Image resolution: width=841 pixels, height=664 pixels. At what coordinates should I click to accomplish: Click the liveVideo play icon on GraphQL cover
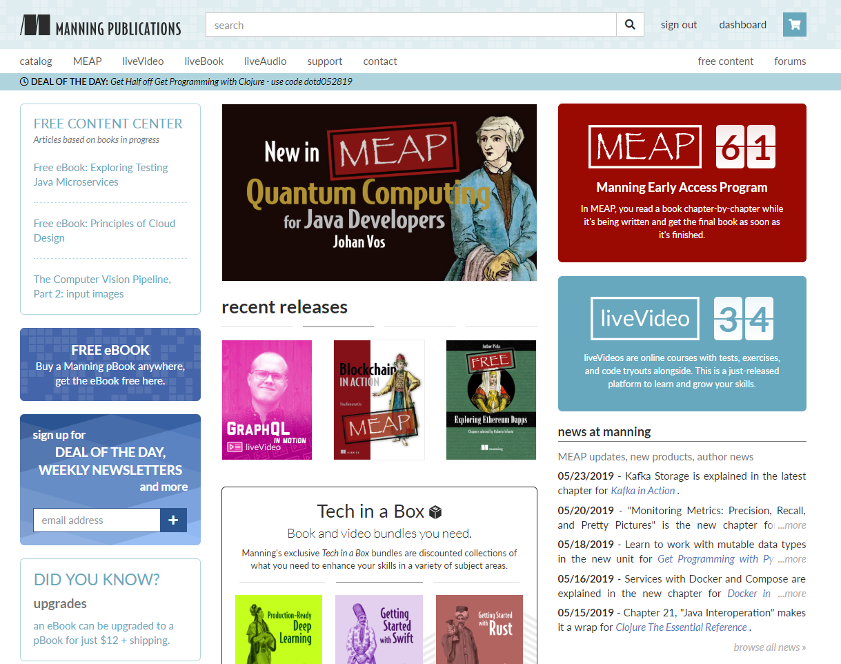[x=235, y=446]
